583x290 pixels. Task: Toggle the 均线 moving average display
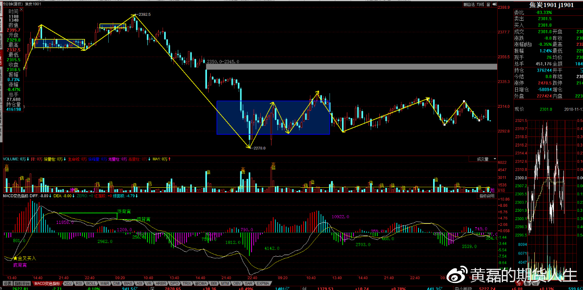tap(481, 4)
